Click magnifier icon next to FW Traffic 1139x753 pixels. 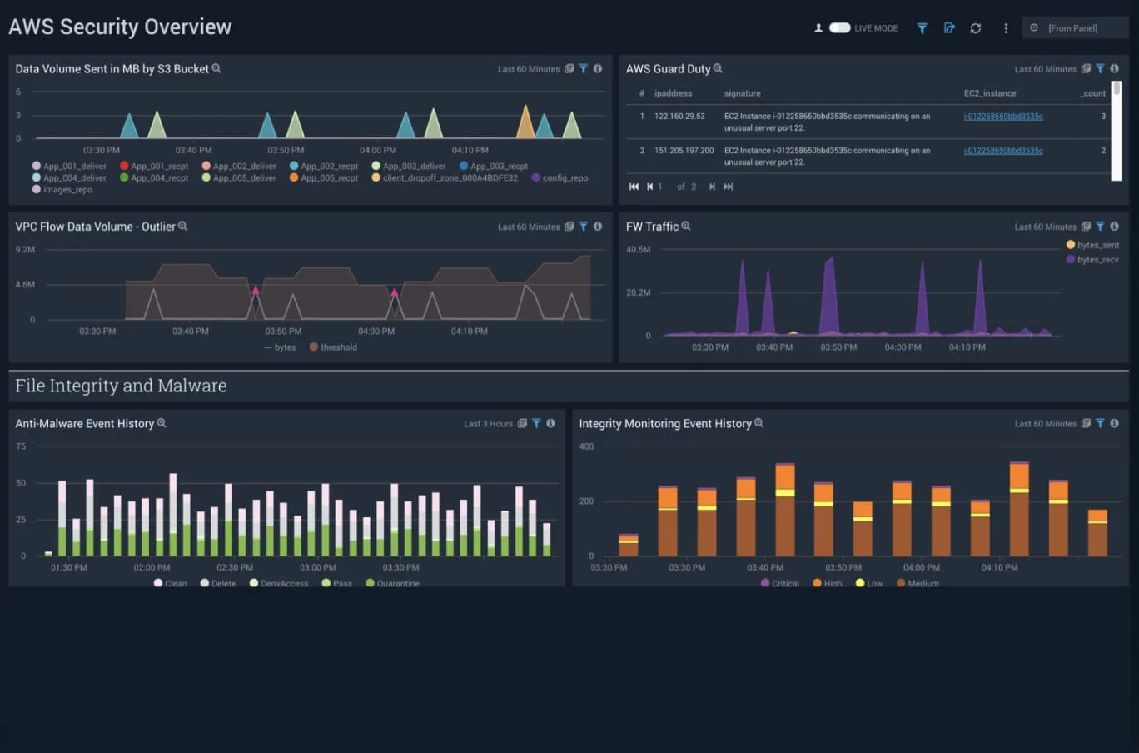[x=686, y=226]
